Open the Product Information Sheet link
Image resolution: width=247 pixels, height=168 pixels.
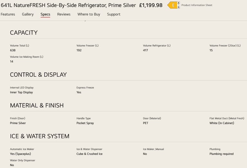[x=197, y=5]
